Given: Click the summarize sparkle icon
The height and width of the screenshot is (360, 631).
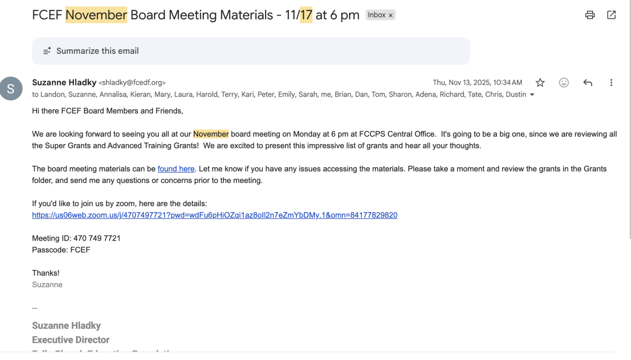Looking at the screenshot, I should point(47,51).
